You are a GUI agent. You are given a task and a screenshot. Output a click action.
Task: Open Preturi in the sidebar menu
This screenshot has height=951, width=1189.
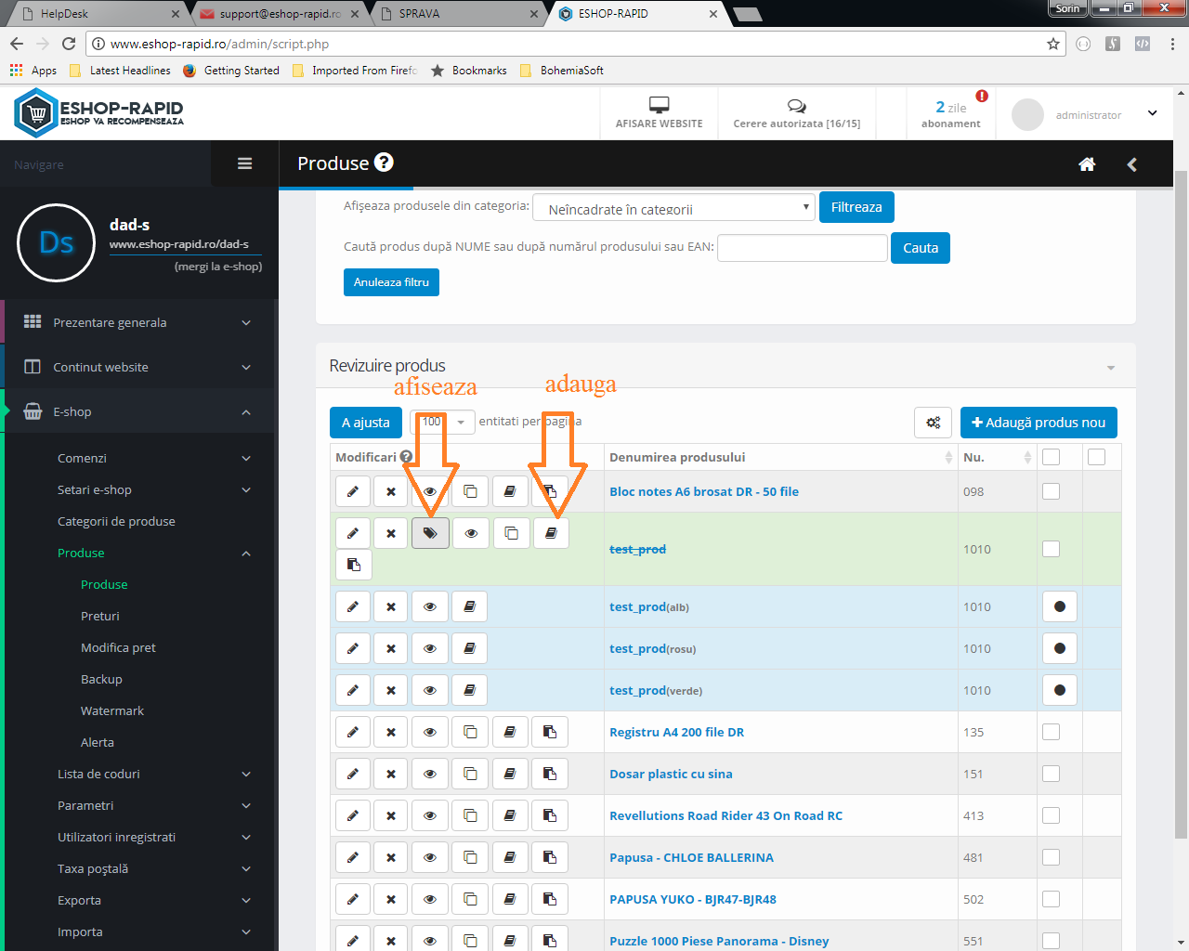[100, 616]
